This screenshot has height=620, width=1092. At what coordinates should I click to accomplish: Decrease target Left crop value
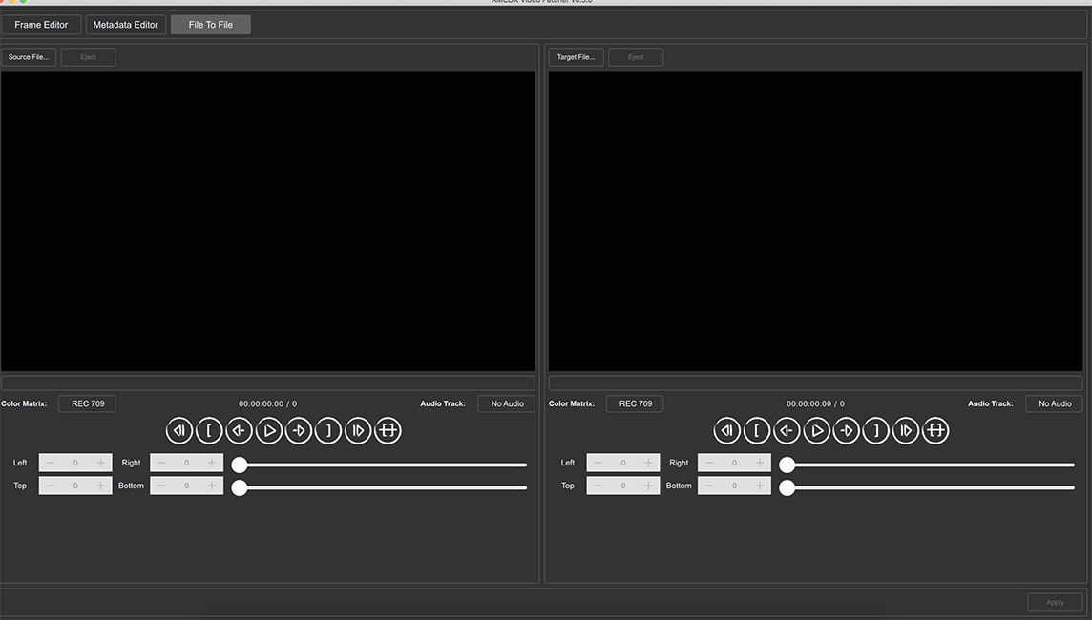coord(598,463)
